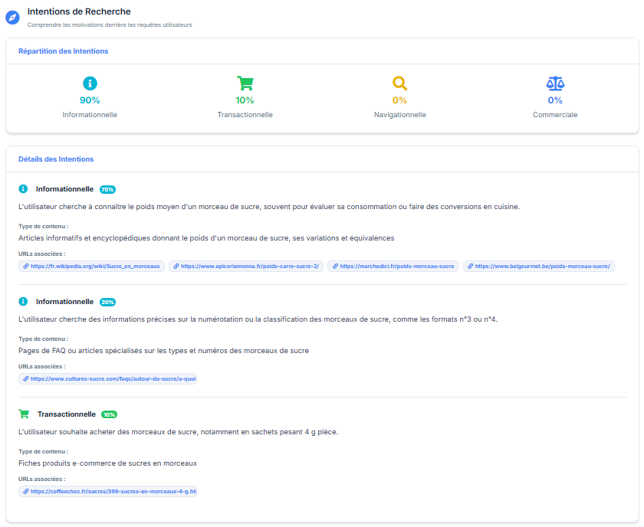
Task: Click subtitle 'Comprendre les motivations derrière les requêtes'
Action: tap(110, 25)
